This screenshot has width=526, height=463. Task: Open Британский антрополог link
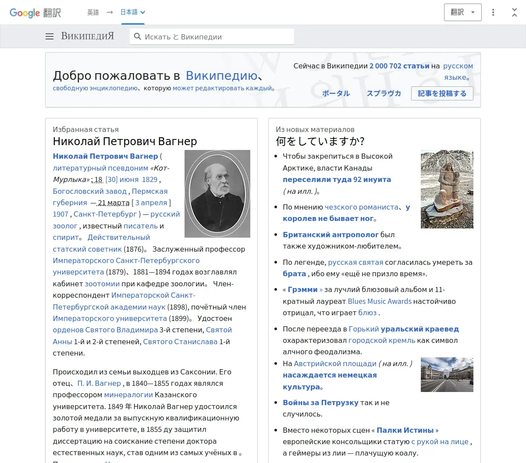click(x=331, y=235)
